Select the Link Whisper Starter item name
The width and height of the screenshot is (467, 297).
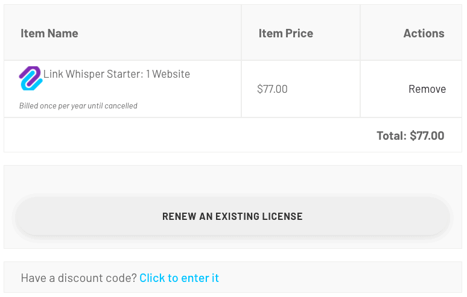pyautogui.click(x=116, y=73)
